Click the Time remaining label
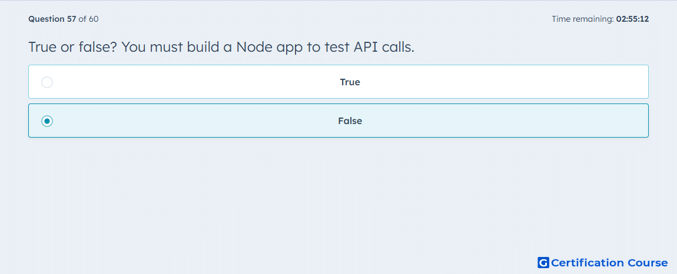 (582, 19)
